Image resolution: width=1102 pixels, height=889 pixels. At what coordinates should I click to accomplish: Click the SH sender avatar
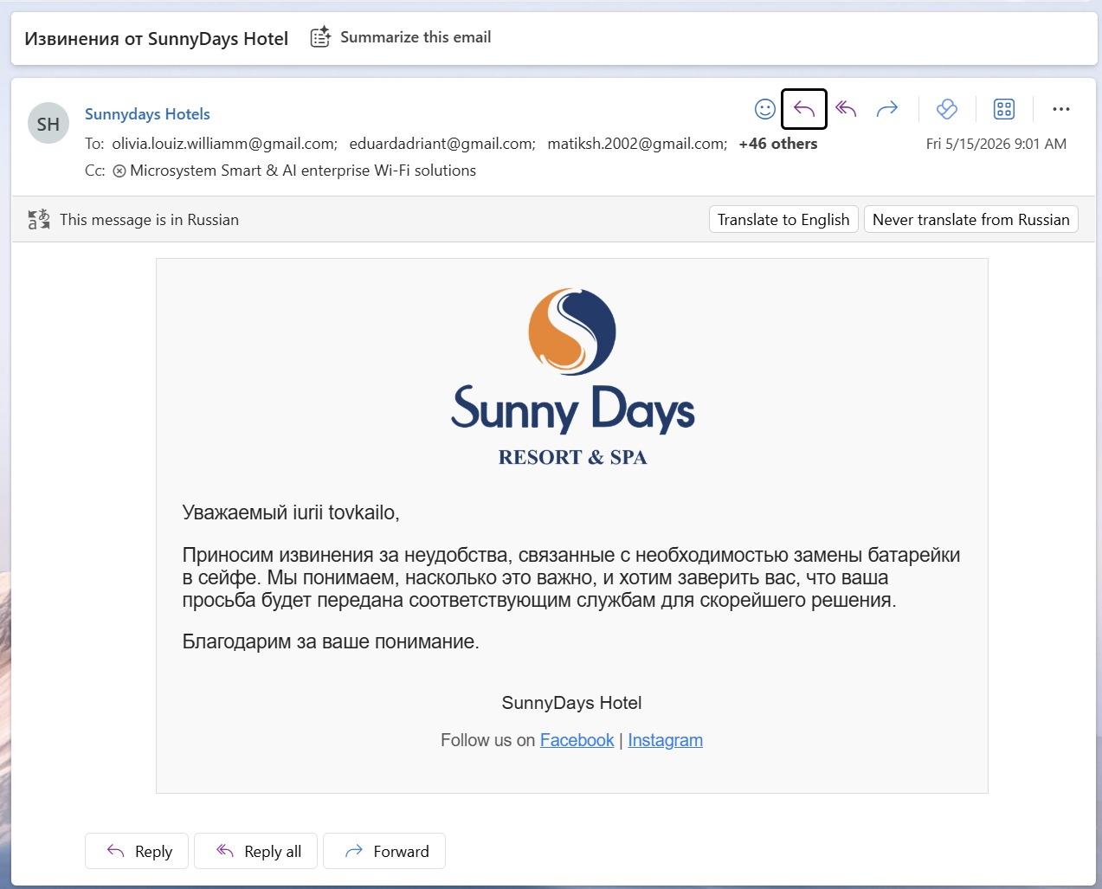tap(48, 124)
